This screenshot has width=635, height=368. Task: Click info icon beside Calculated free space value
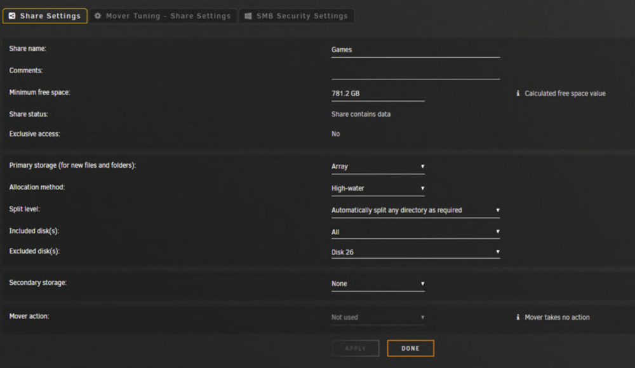point(518,93)
